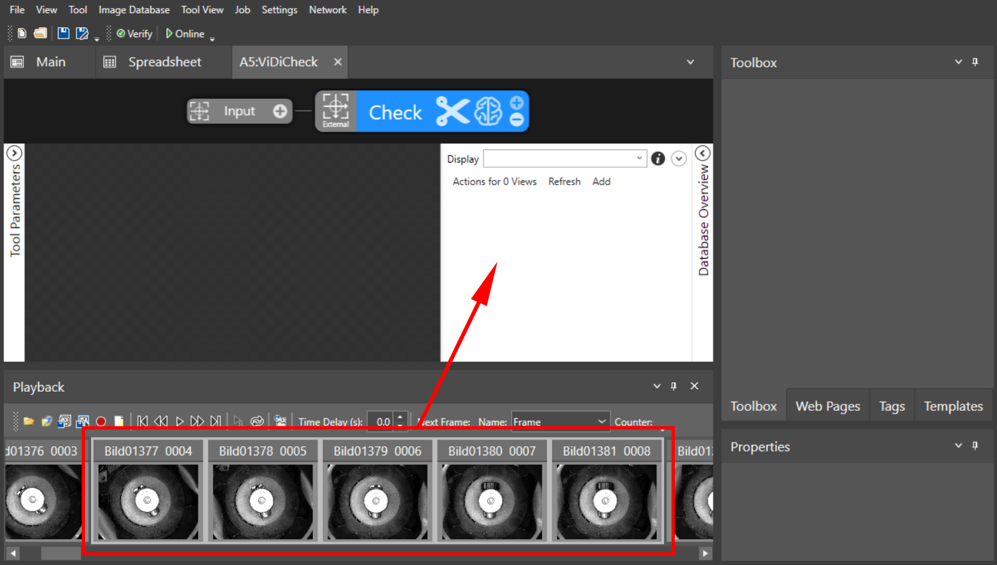This screenshot has height=565, width=997.
Task: Click the Verify button
Action: pyautogui.click(x=134, y=34)
